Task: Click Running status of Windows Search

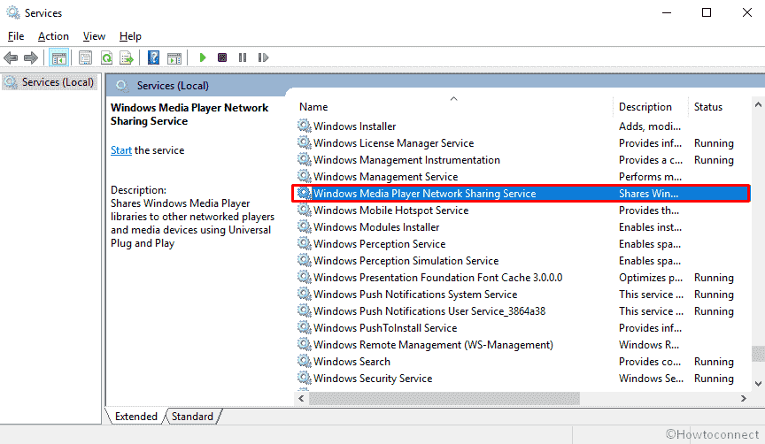Action: pyautogui.click(x=714, y=361)
